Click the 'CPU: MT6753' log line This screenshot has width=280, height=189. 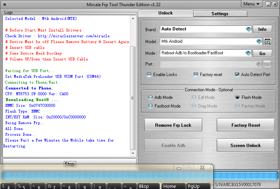click(37, 94)
